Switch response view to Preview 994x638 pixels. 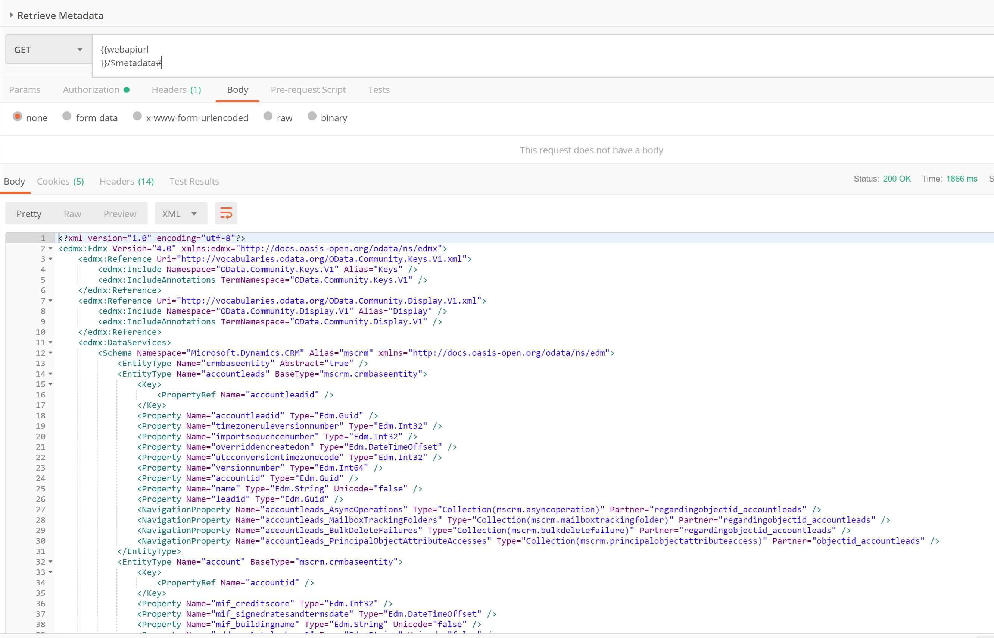click(120, 214)
